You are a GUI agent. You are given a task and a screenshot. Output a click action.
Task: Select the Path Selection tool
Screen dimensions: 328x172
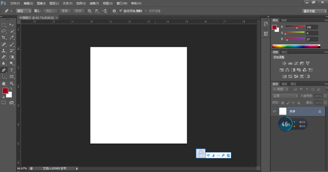[4, 76]
